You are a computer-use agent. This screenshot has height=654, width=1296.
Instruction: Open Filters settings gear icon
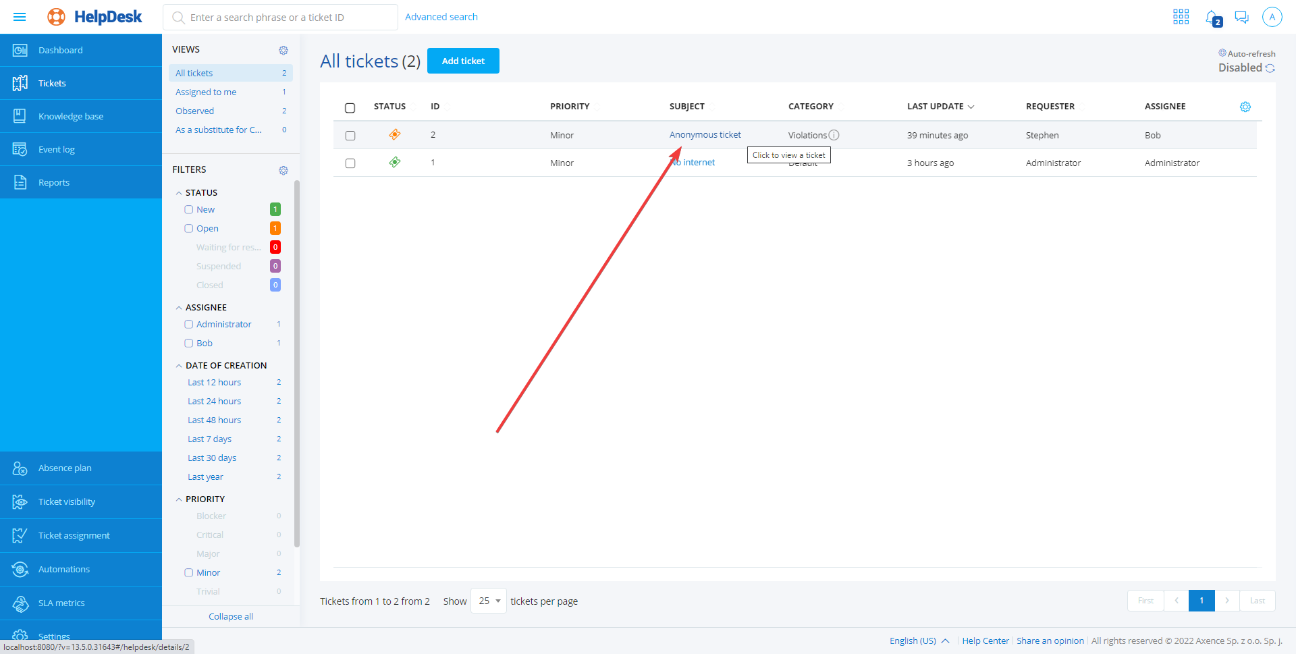tap(283, 170)
